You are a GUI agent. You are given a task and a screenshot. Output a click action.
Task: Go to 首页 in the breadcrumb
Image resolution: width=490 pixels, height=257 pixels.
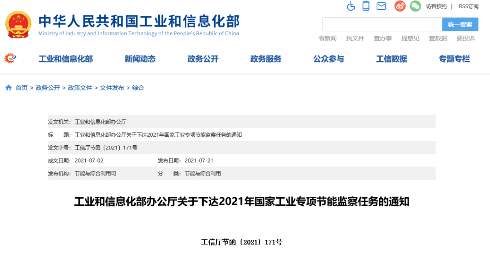(22, 88)
